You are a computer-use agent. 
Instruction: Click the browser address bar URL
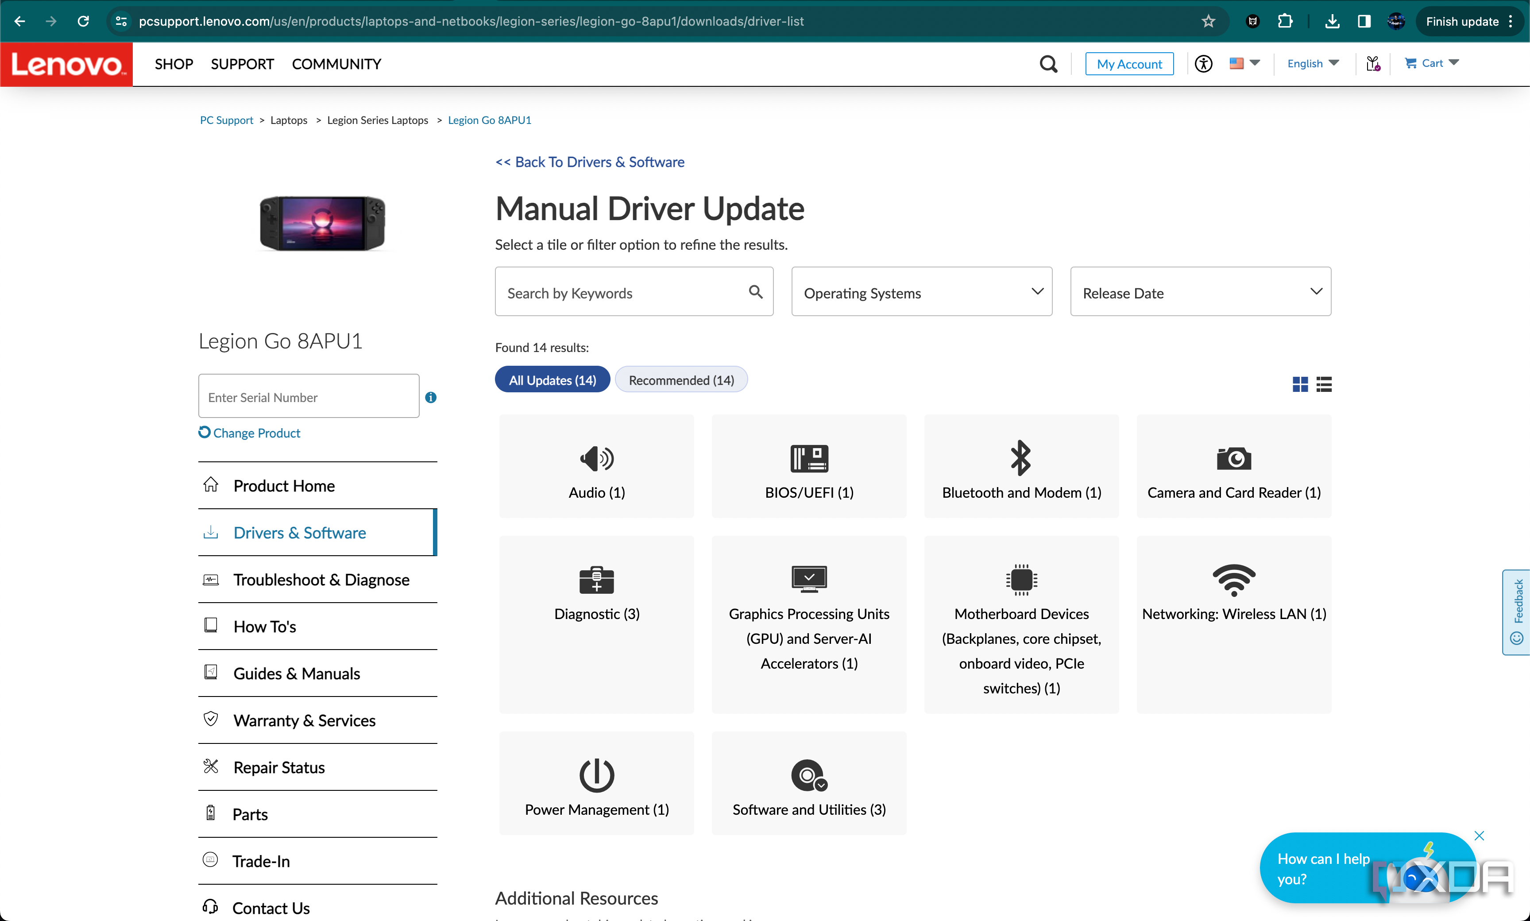471,21
